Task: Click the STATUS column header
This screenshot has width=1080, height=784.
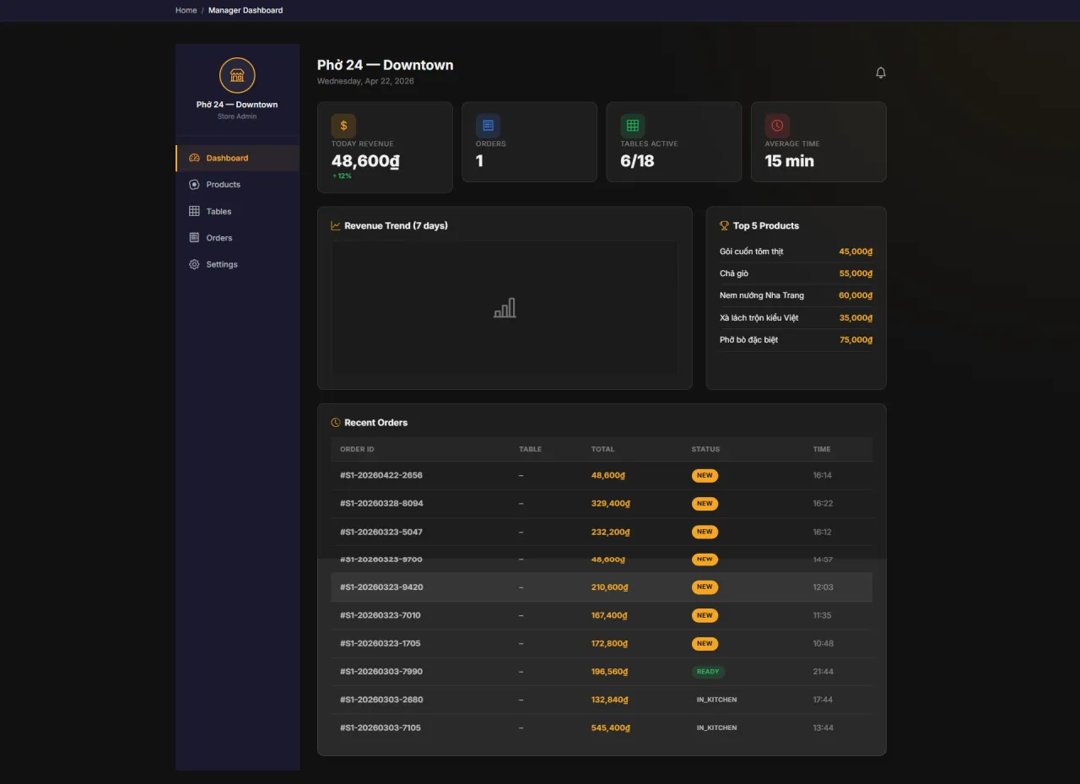Action: coord(705,449)
